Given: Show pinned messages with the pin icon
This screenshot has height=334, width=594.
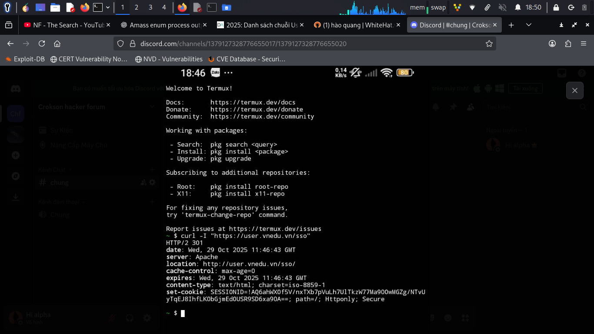Looking at the screenshot, I should click(452, 107).
